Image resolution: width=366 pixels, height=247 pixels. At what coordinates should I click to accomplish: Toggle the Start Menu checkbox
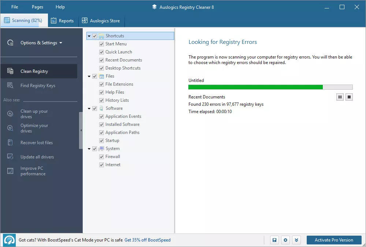101,44
